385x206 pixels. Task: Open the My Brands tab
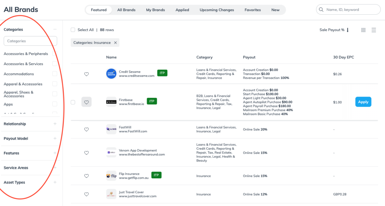(155, 10)
